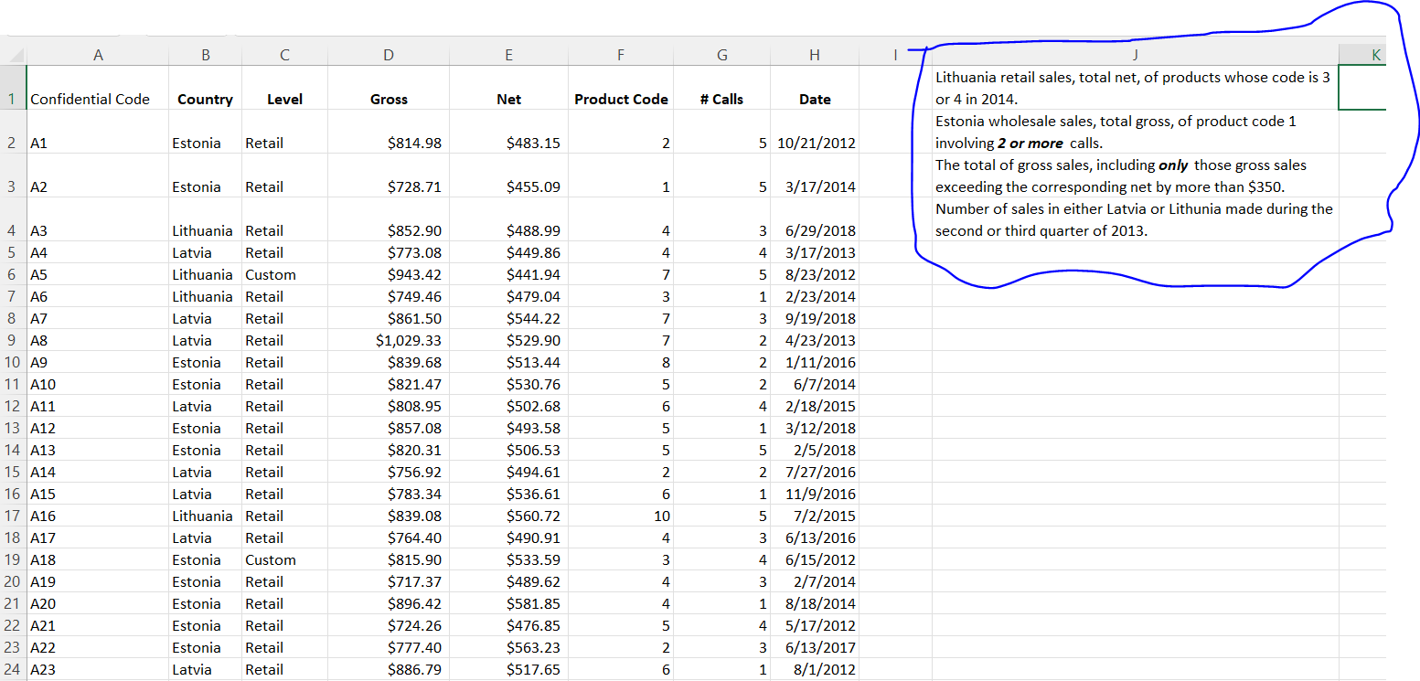Select the # Calls column header
The height and width of the screenshot is (681, 1420).
click(x=721, y=54)
